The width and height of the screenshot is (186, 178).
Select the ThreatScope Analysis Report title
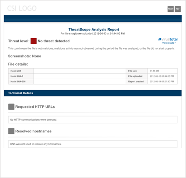[x=94, y=30]
